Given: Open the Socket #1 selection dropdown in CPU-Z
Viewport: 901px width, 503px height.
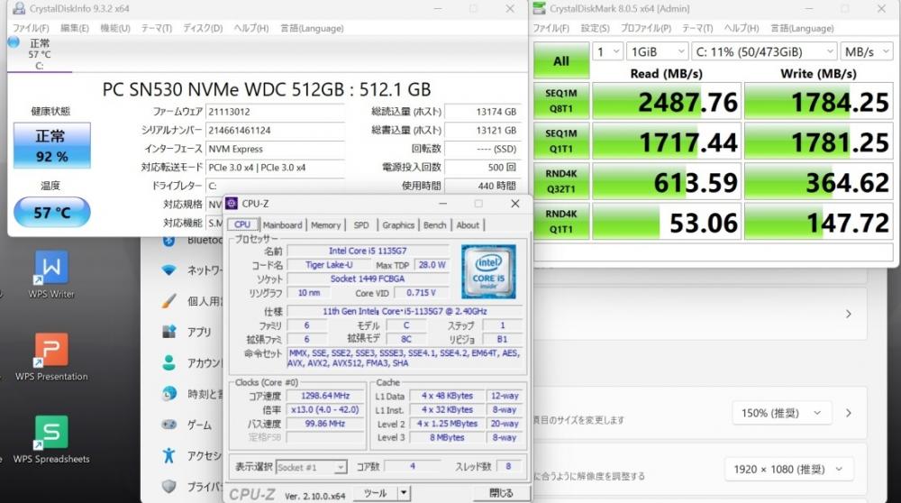Looking at the screenshot, I should pyautogui.click(x=311, y=467).
